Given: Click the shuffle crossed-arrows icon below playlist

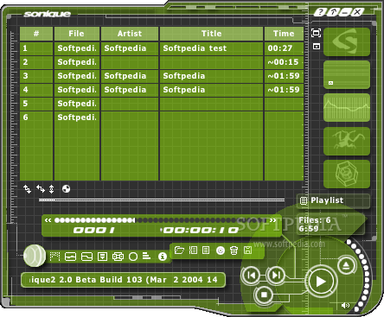Looking at the screenshot, I should (27, 189).
